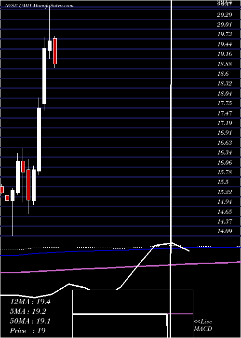Click the 16.63 price axis label
The width and height of the screenshot is (241, 338).
225,143
